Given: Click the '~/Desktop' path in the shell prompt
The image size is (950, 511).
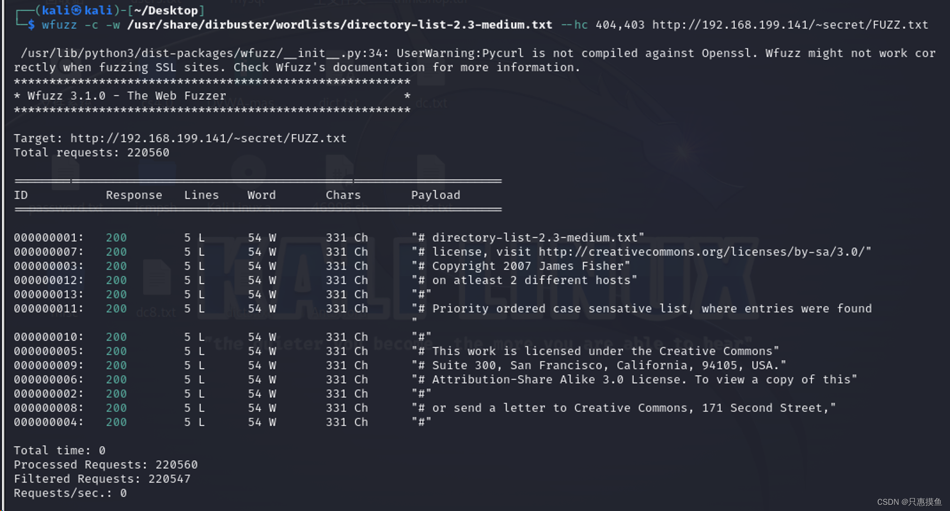Looking at the screenshot, I should (x=166, y=10).
